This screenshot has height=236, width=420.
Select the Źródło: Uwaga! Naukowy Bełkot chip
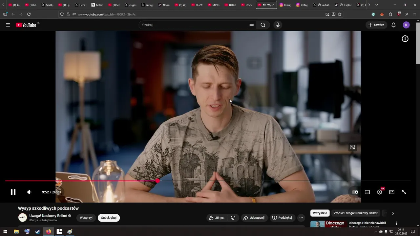356,213
